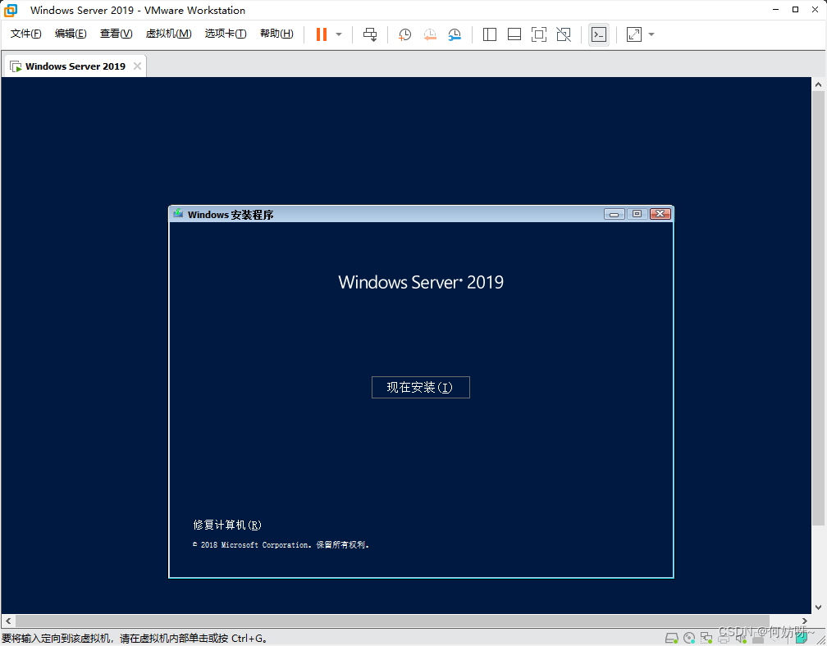
Task: Click the 2018 Microsoft Corporation copyright text
Action: tap(281, 545)
